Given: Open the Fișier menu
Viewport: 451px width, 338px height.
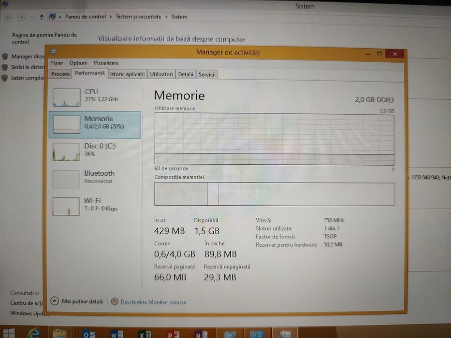Looking at the screenshot, I should [x=57, y=63].
